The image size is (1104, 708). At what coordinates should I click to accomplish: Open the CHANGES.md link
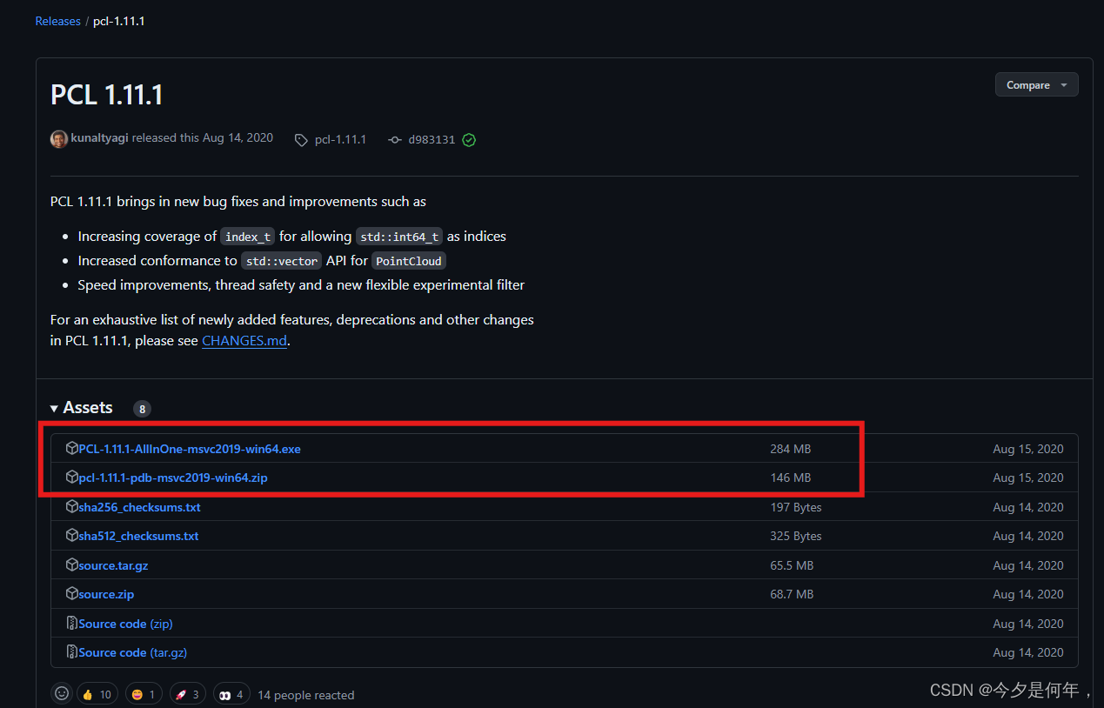(x=244, y=341)
